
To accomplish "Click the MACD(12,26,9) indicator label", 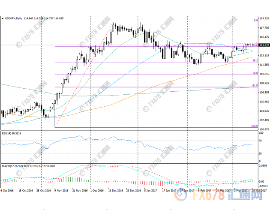I will point(12,165).
